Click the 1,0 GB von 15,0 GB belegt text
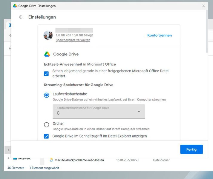Screen dimensions: 213x179 (74, 35)
